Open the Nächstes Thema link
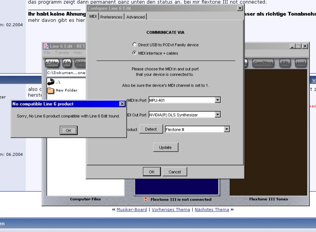This screenshot has height=232, width=316. pos(212,209)
